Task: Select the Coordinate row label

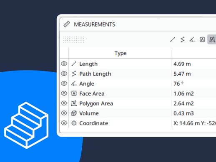Action: point(94,123)
